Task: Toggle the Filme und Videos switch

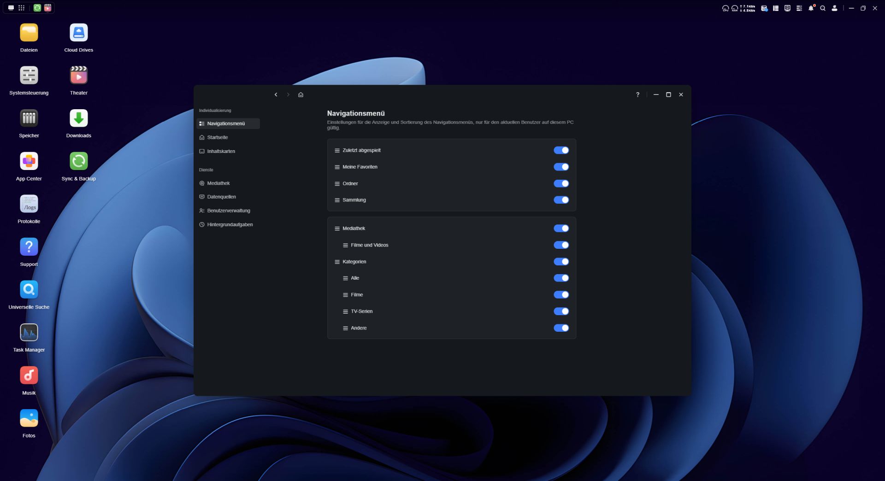Action: [561, 245]
